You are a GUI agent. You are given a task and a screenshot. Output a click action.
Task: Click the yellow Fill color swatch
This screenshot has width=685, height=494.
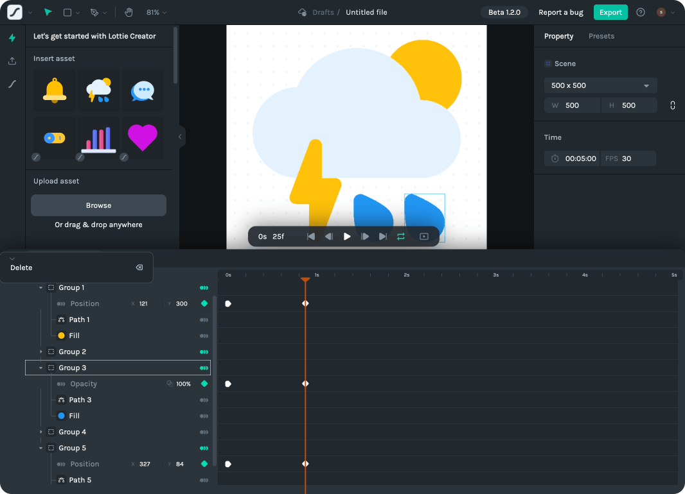(x=62, y=336)
